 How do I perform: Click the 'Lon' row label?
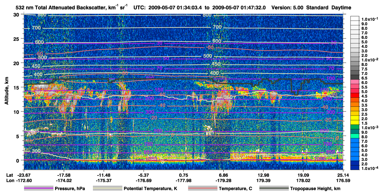10,180
